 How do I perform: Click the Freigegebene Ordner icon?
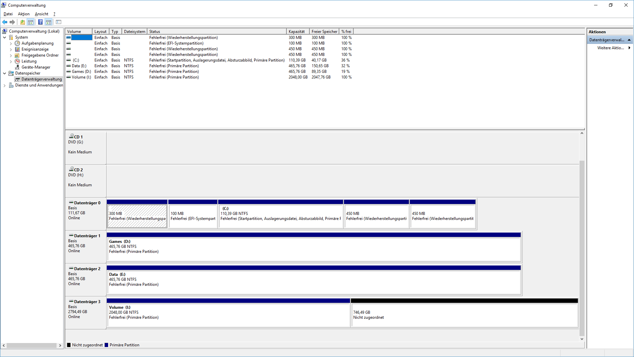point(17,55)
